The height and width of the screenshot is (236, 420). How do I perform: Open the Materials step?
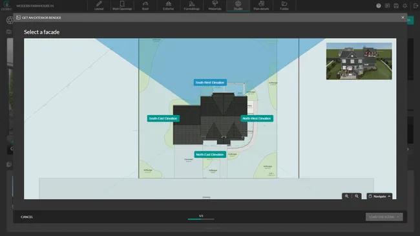[215, 6]
